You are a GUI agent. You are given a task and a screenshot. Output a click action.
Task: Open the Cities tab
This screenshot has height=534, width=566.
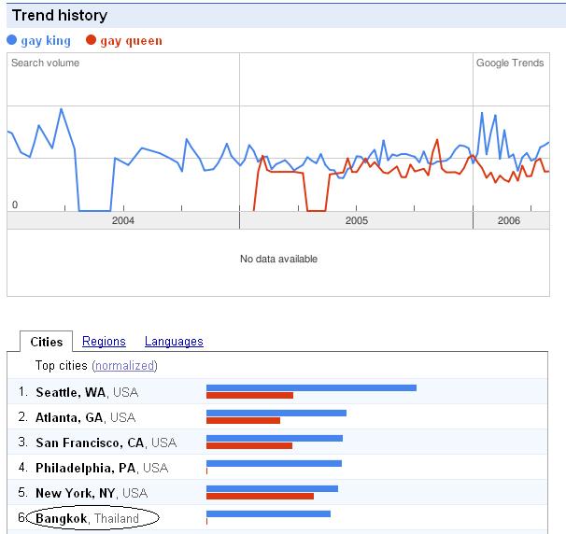click(46, 342)
